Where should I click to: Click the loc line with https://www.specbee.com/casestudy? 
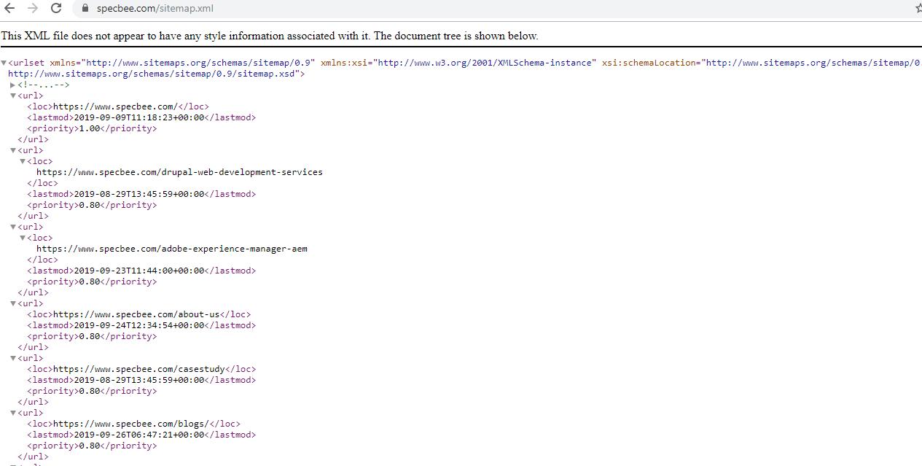[x=141, y=369]
